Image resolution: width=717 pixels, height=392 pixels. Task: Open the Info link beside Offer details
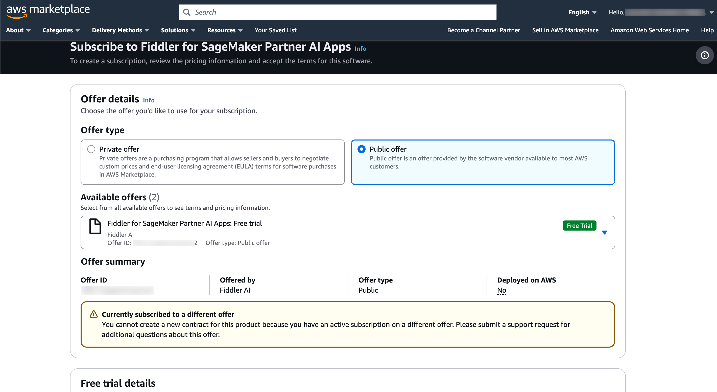click(x=148, y=100)
